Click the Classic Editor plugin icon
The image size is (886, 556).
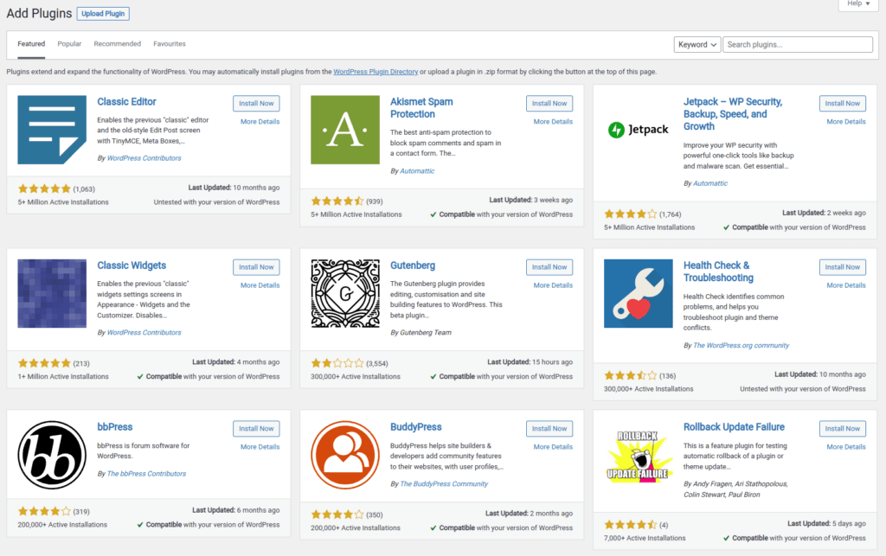coord(52,130)
